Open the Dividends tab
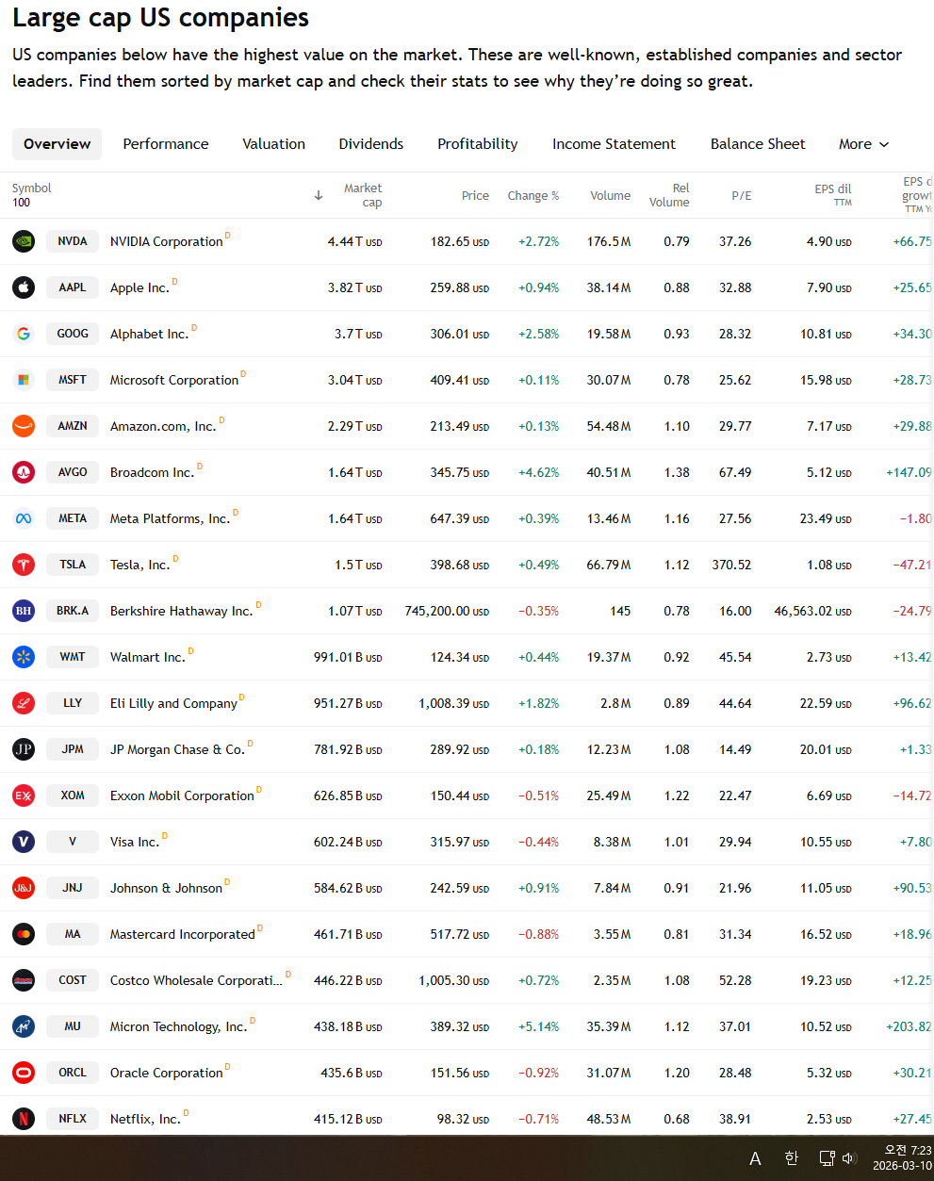This screenshot has height=1181, width=934. 371,144
